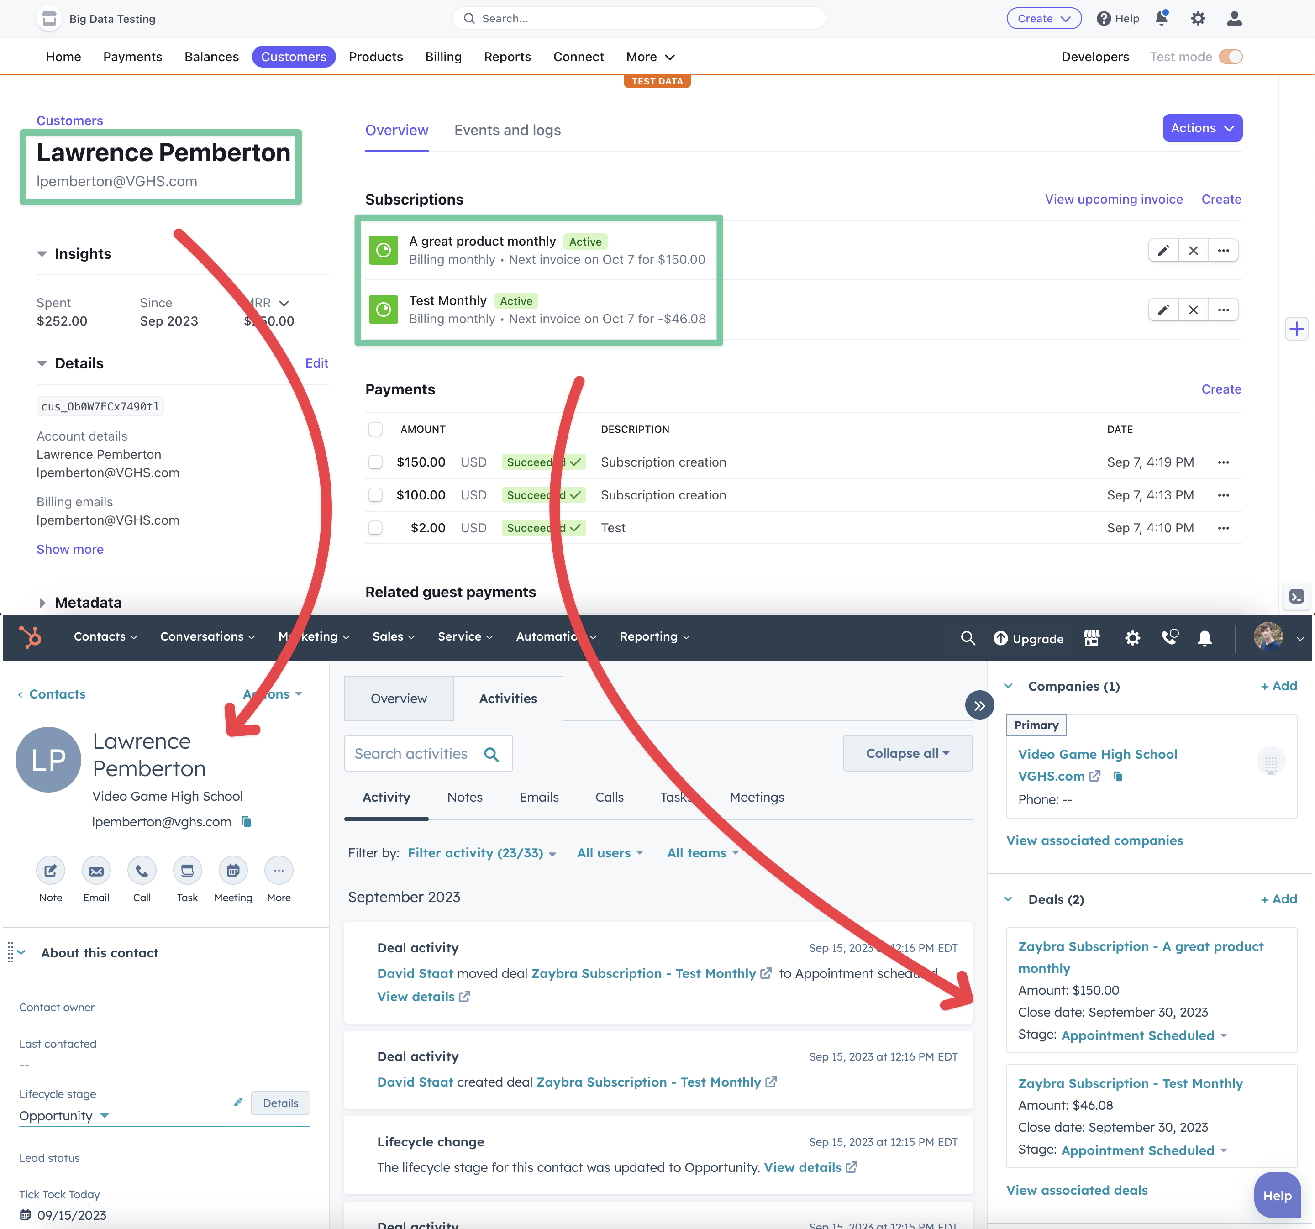This screenshot has height=1229, width=1315.
Task: Go to Stripe Payments tab
Action: coord(132,57)
